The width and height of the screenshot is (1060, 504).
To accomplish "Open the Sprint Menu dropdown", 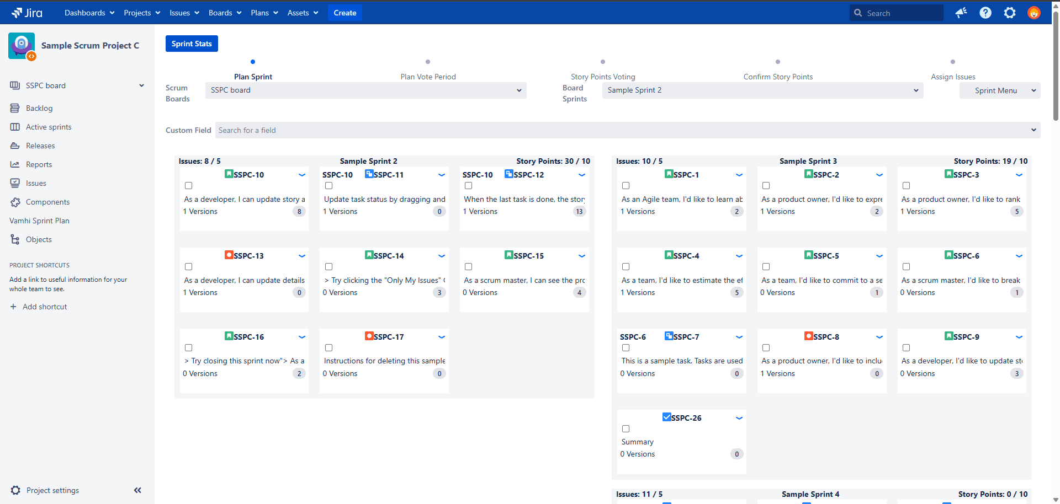I will point(999,90).
